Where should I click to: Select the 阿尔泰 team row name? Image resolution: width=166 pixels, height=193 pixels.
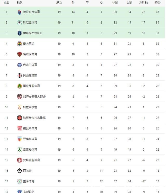27,171
